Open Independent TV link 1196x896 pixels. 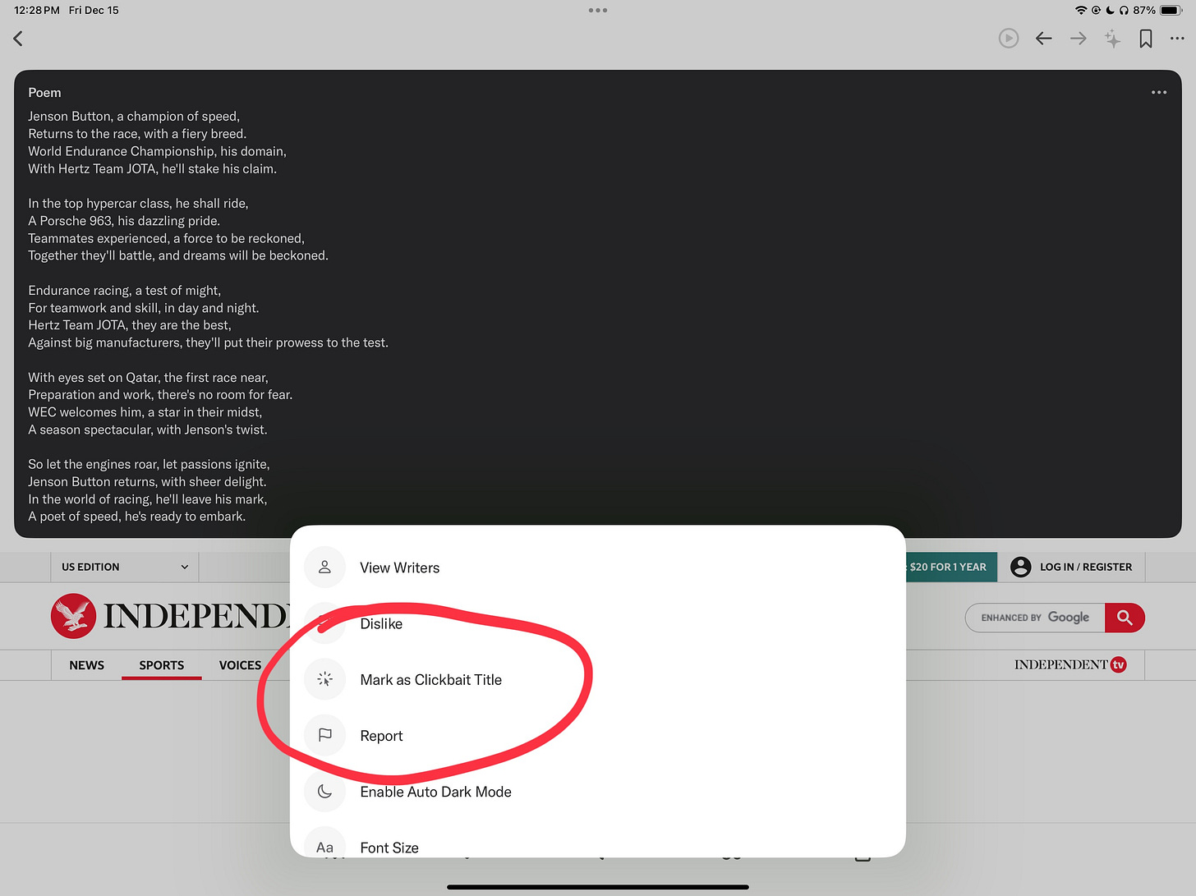(1070, 665)
